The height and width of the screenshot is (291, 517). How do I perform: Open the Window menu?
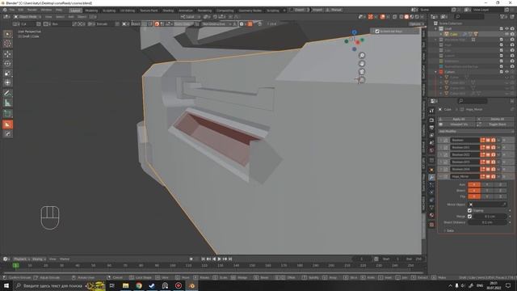click(x=46, y=10)
